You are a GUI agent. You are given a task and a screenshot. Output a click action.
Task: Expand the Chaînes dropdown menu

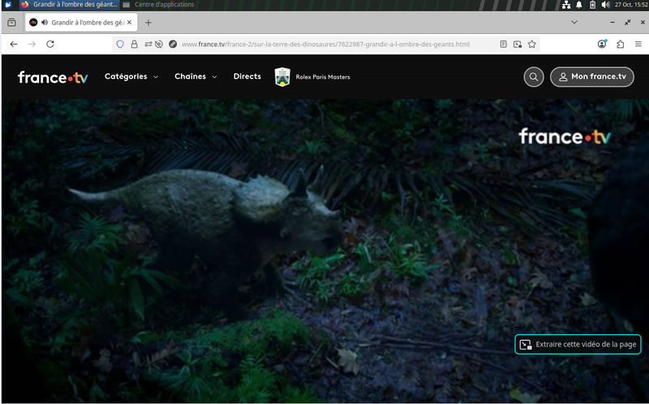coord(196,77)
